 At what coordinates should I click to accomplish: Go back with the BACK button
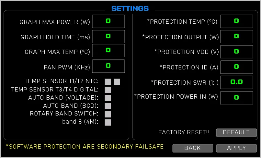[x=193, y=148]
